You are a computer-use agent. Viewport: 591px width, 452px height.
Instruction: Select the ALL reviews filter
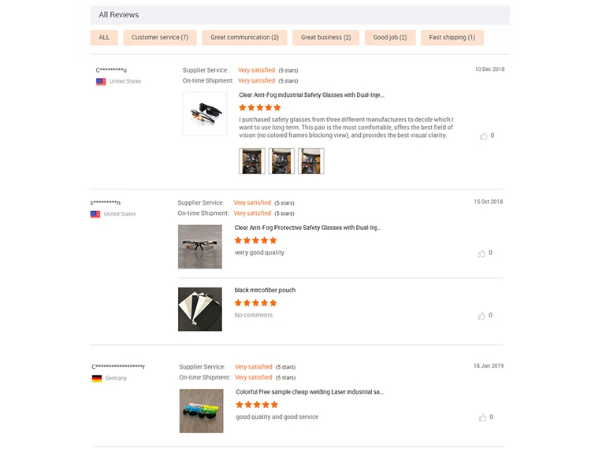(x=104, y=38)
